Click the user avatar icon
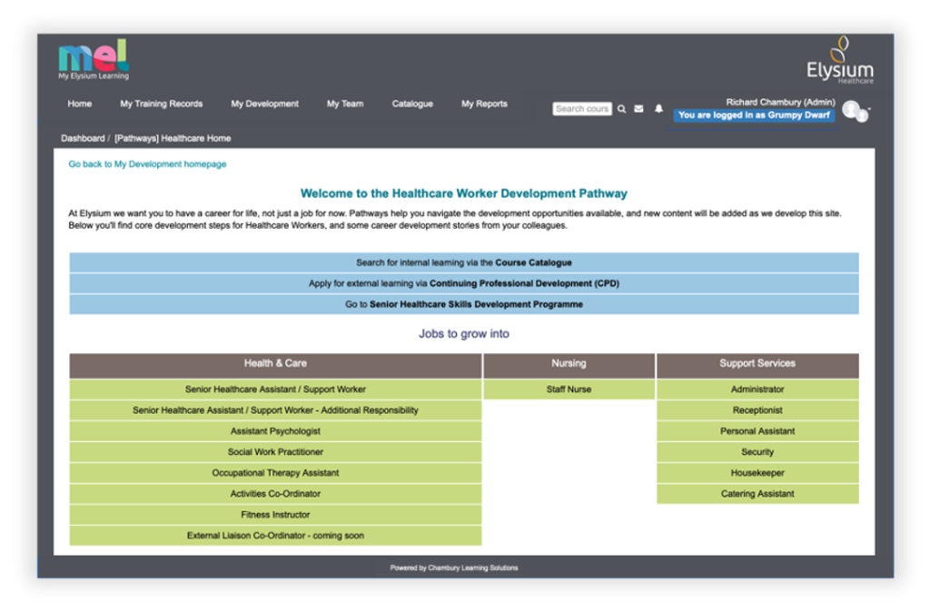Viewport: 930px width, 611px height. click(852, 110)
